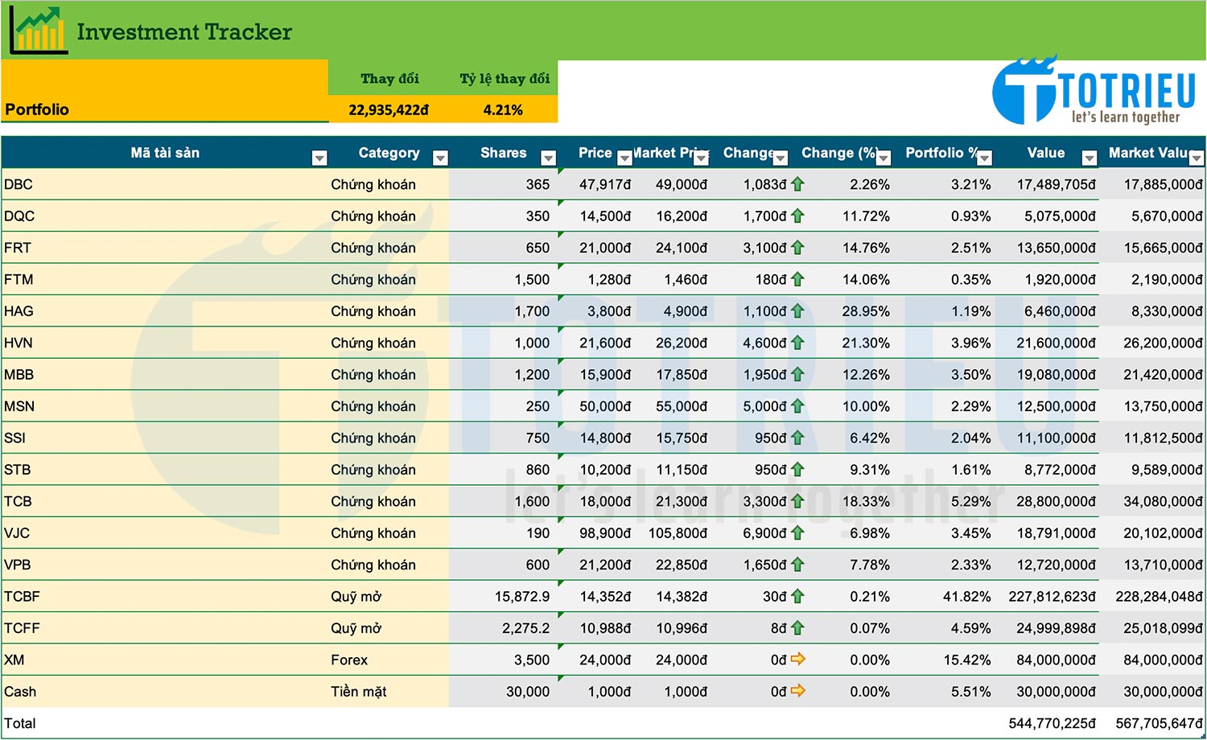Click the Total market value cell 567,705,647đ
Viewport: 1207px width, 740px height.
pyautogui.click(x=1158, y=723)
